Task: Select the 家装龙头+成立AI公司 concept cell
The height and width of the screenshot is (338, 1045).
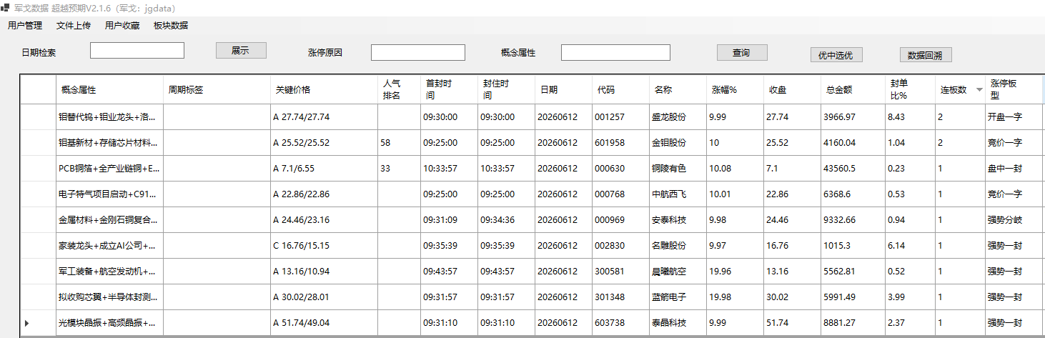Action: [x=109, y=245]
